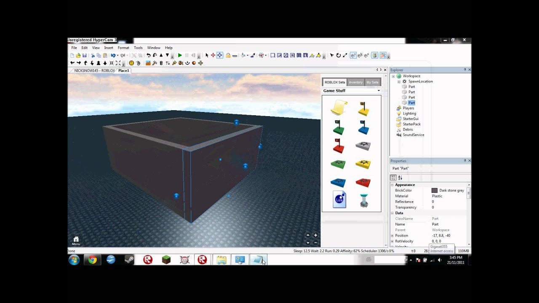Viewport: 539px width, 303px height.
Task: Click the blue Undo arrow
Action: (113, 56)
